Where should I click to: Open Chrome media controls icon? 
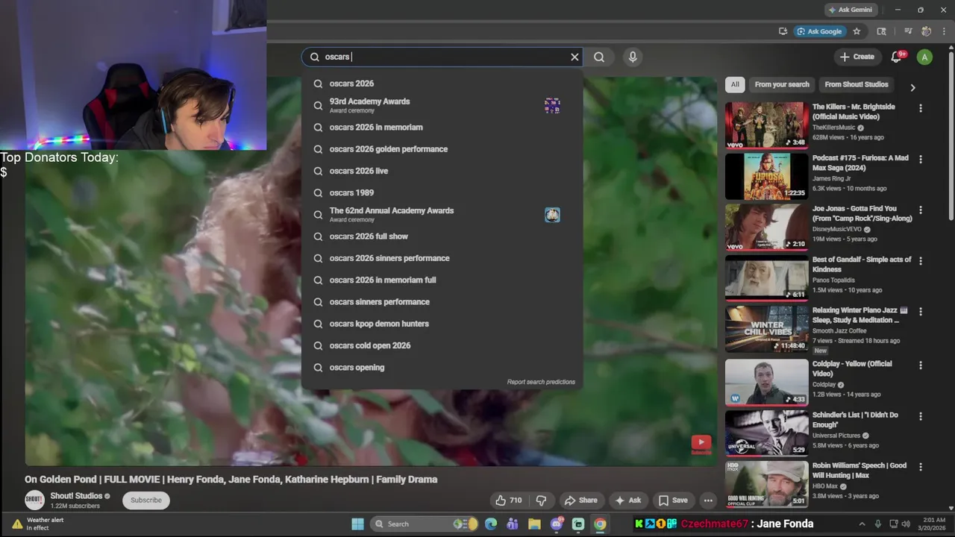[x=908, y=31]
